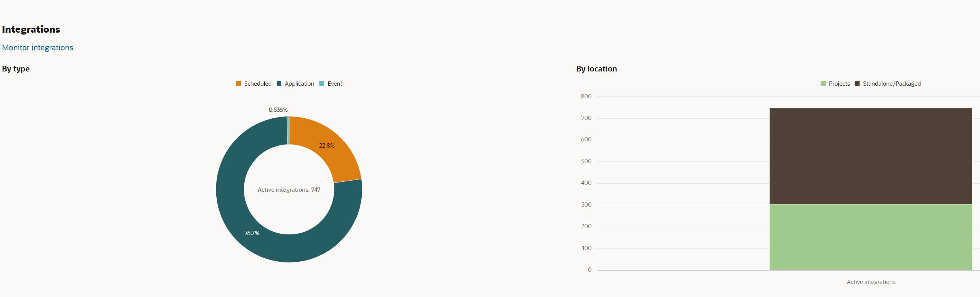Screen dimensions: 980x297
Task: Select the green Projects bar segment
Action: tap(870, 237)
